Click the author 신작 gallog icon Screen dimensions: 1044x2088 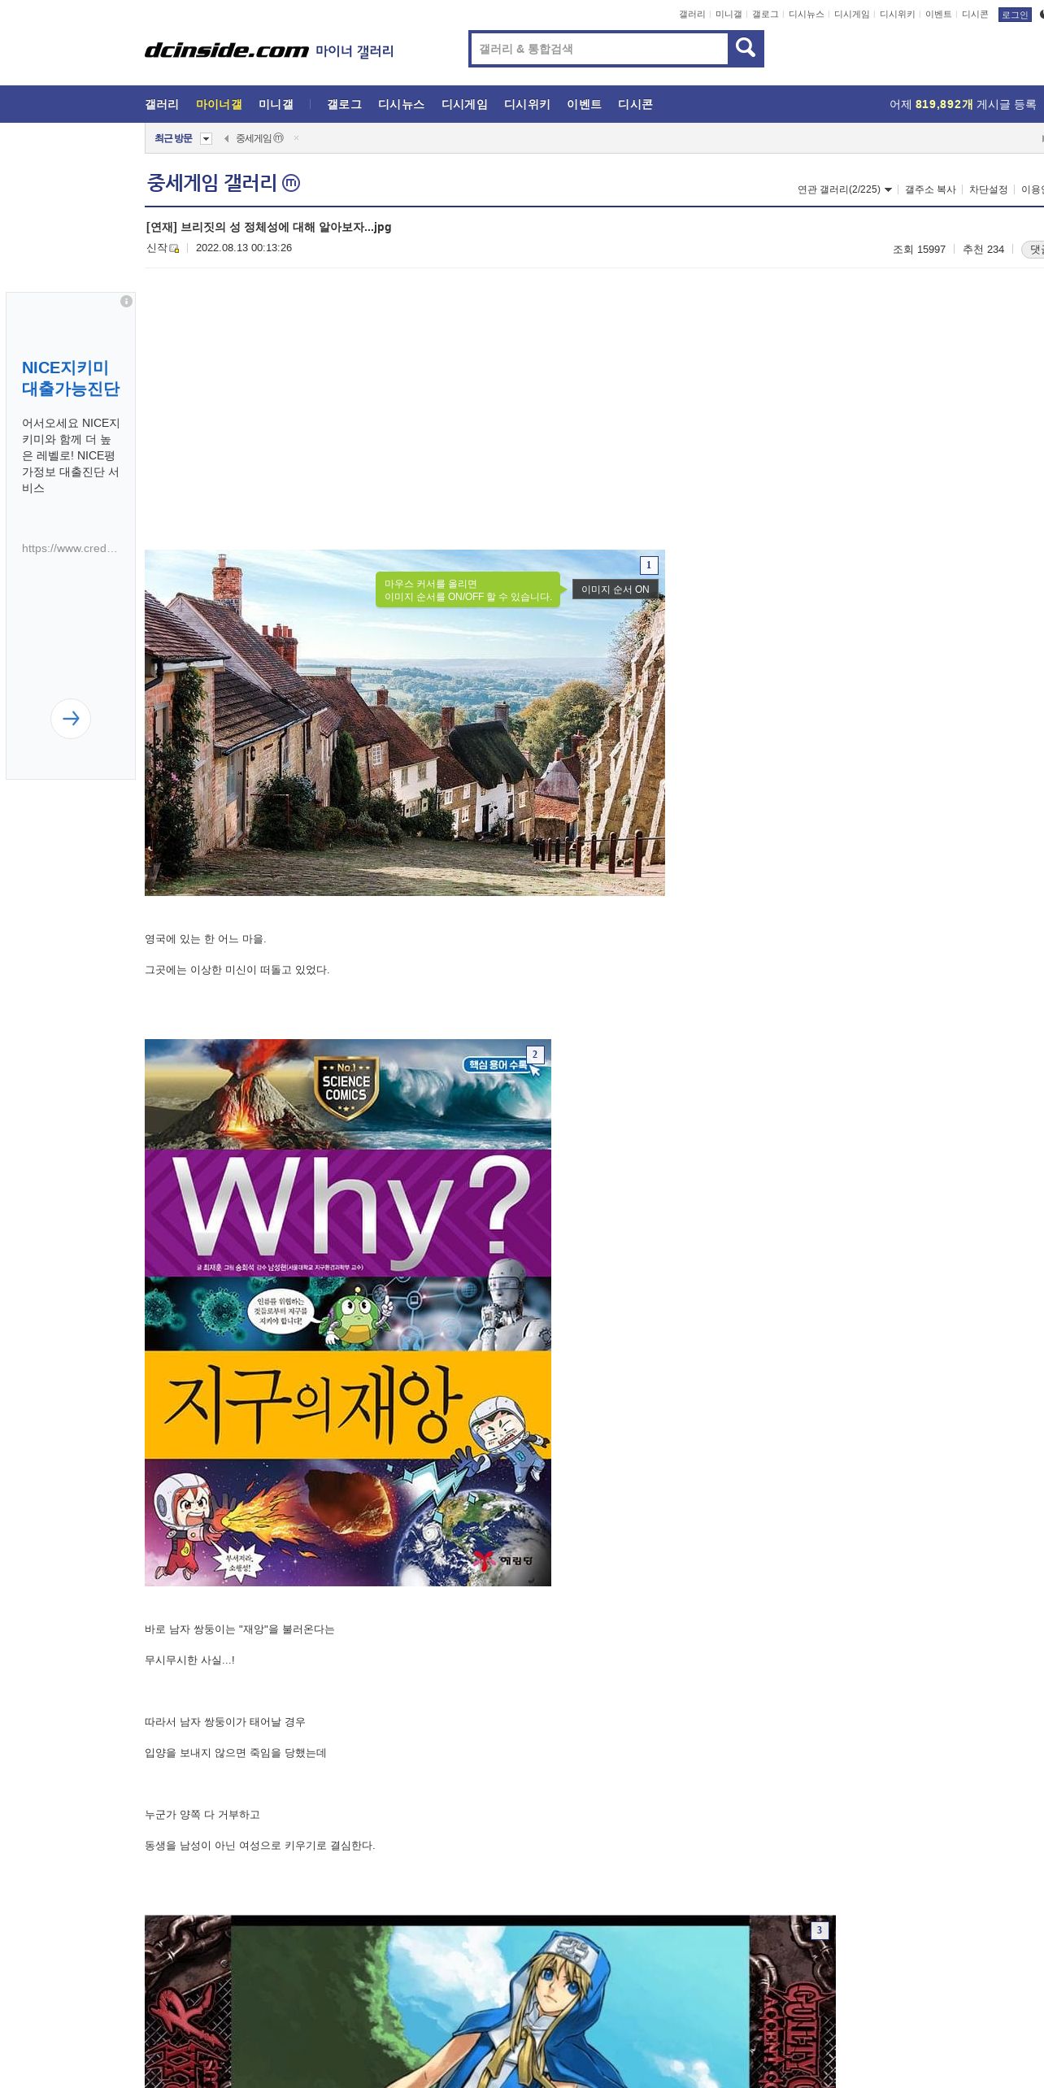point(174,249)
